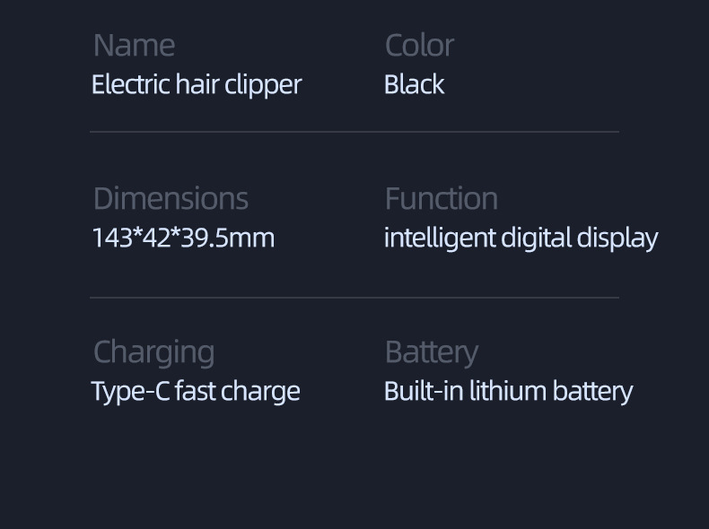Select the "143*42*39.5mm" dimensions value

click(x=183, y=238)
